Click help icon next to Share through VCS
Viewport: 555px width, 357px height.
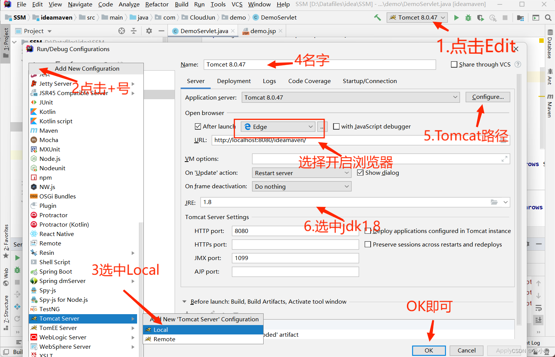click(x=518, y=64)
